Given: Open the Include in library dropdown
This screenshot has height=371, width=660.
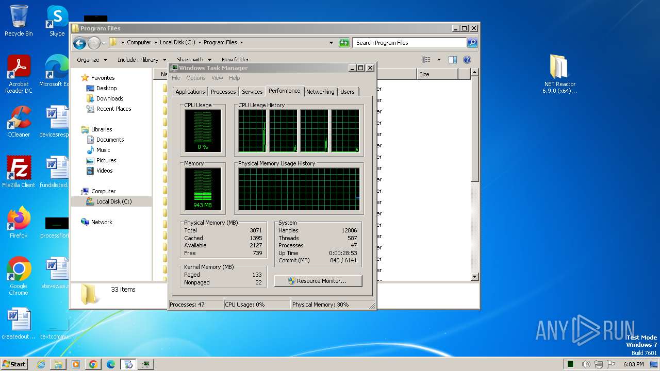Looking at the screenshot, I should tap(141, 60).
